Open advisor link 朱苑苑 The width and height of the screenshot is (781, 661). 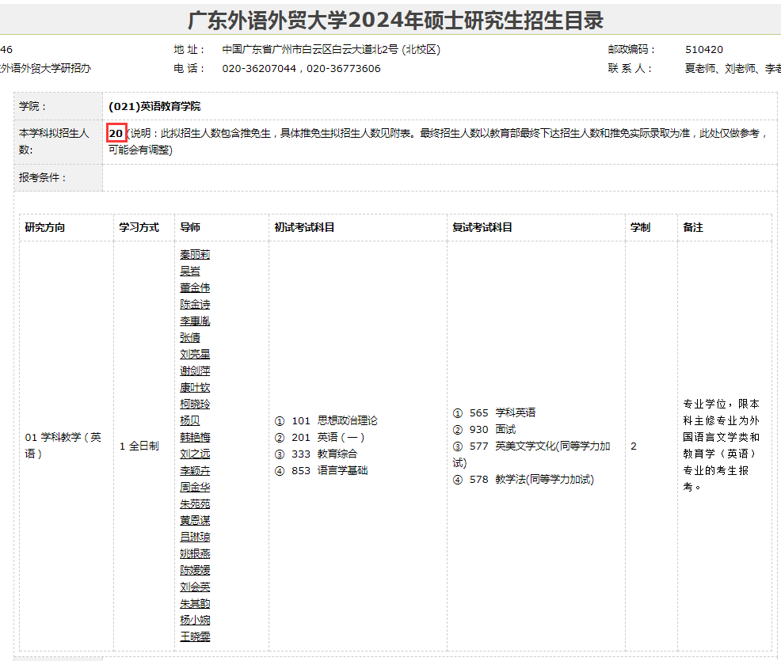(x=195, y=503)
